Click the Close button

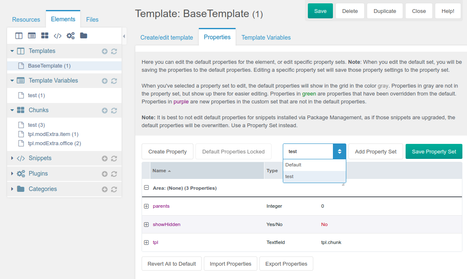[x=419, y=11]
